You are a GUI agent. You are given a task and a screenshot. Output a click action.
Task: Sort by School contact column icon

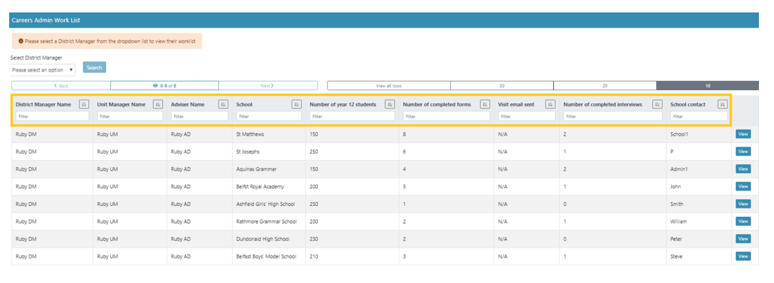click(x=723, y=105)
